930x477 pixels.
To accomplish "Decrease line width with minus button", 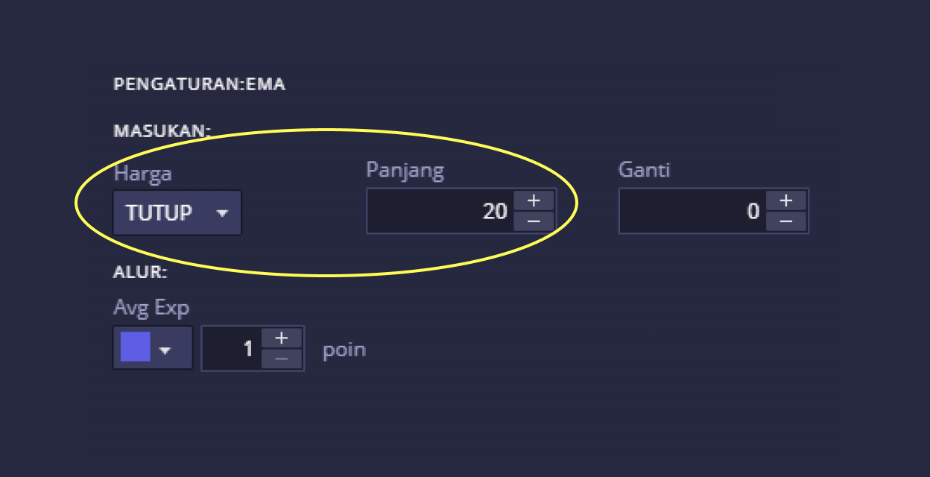I will 281,358.
